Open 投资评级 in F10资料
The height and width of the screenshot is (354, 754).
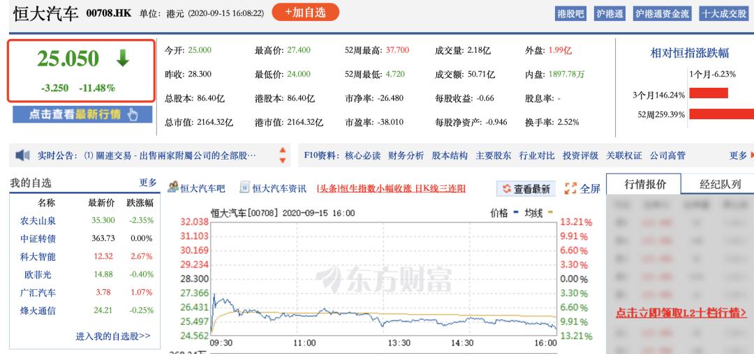(580, 155)
